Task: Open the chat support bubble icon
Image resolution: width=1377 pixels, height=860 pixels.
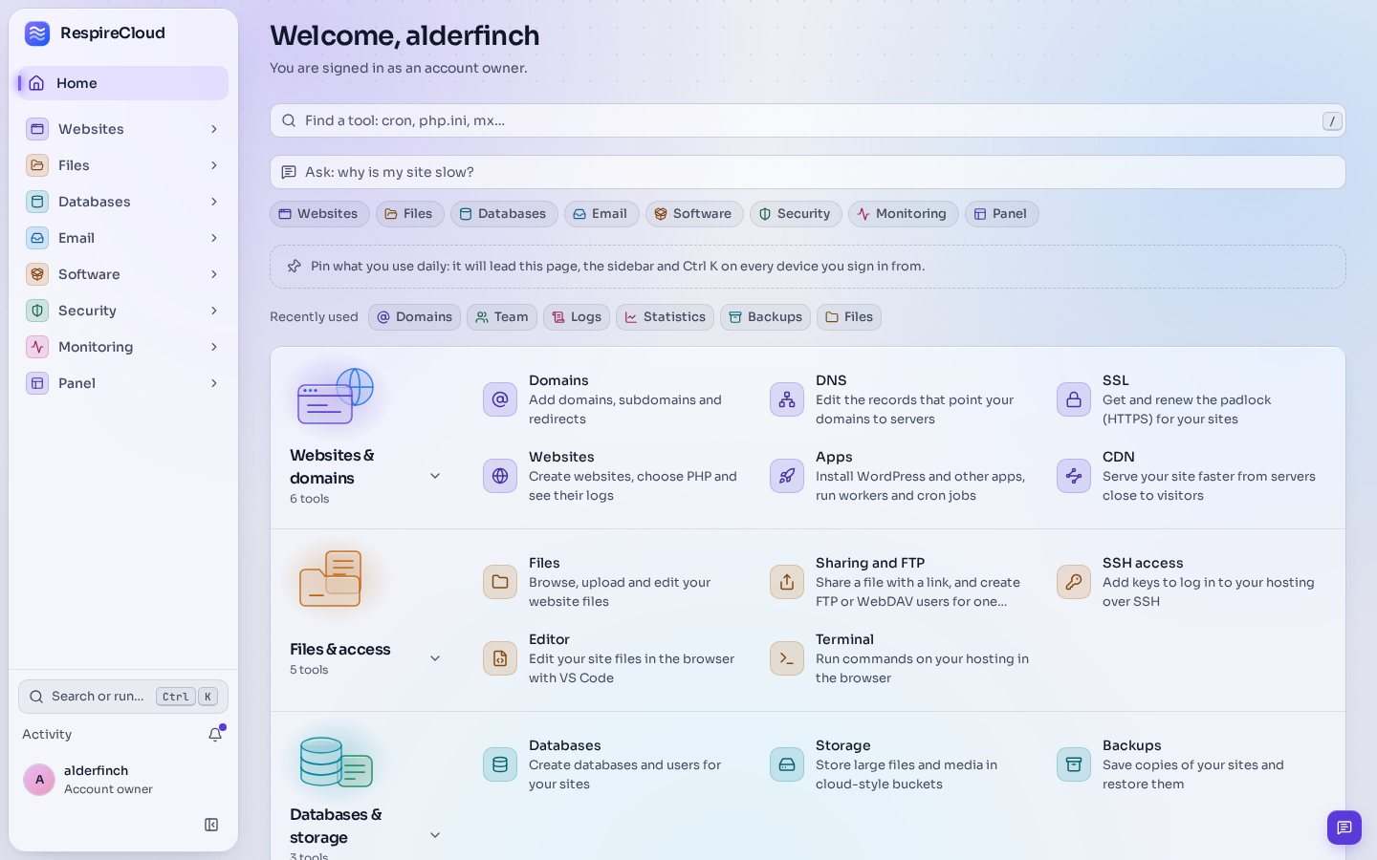Action: pyautogui.click(x=1344, y=828)
